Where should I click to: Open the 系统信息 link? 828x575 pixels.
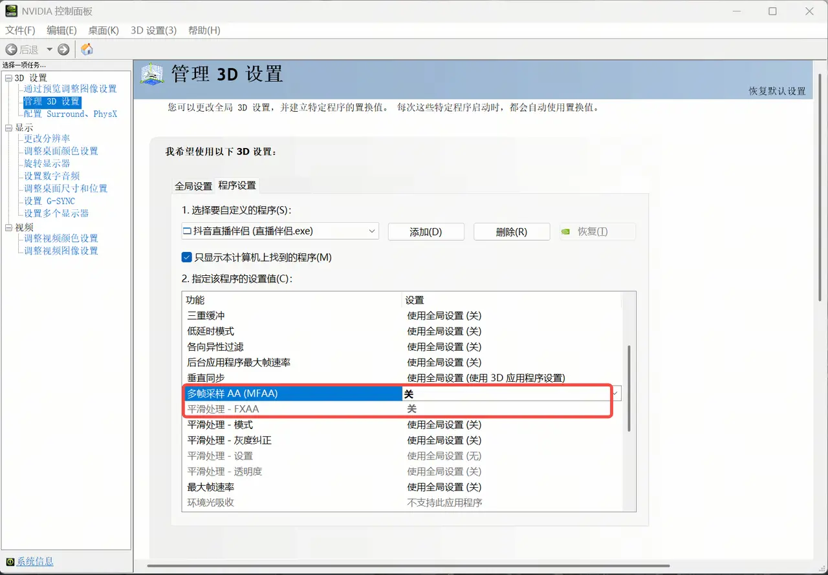(35, 562)
